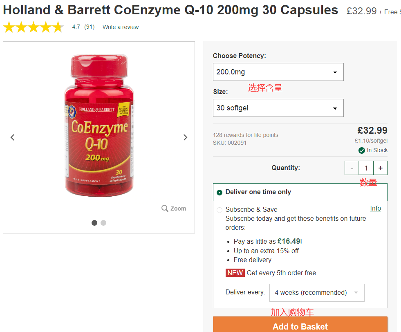Image resolution: width=401 pixels, height=332 pixels.
Task: Expand the Deliver every frequency dropdown
Action: click(316, 293)
